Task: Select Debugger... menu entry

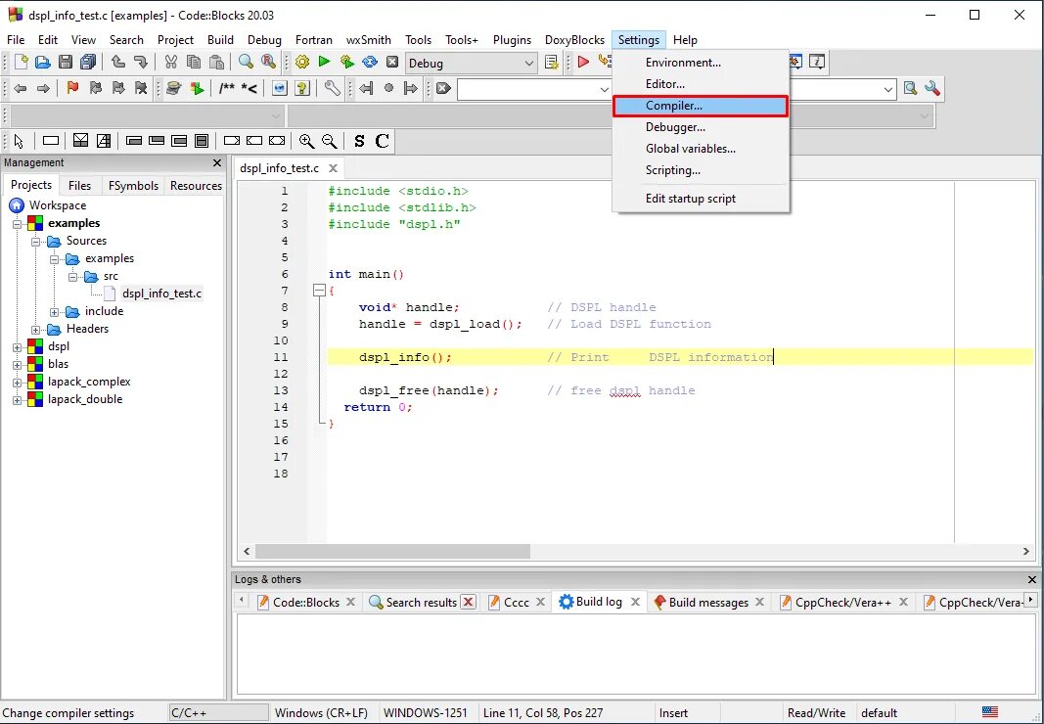Action: 701,127
